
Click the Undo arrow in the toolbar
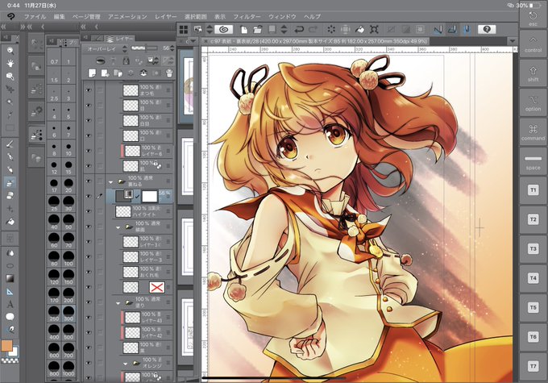click(x=299, y=30)
